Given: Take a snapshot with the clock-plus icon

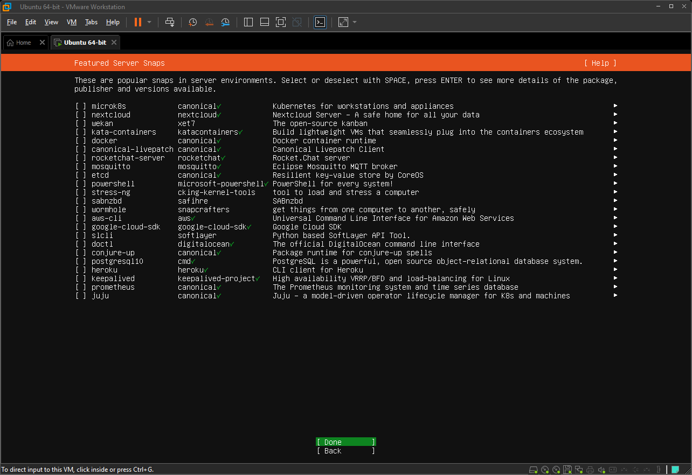Looking at the screenshot, I should tap(193, 22).
